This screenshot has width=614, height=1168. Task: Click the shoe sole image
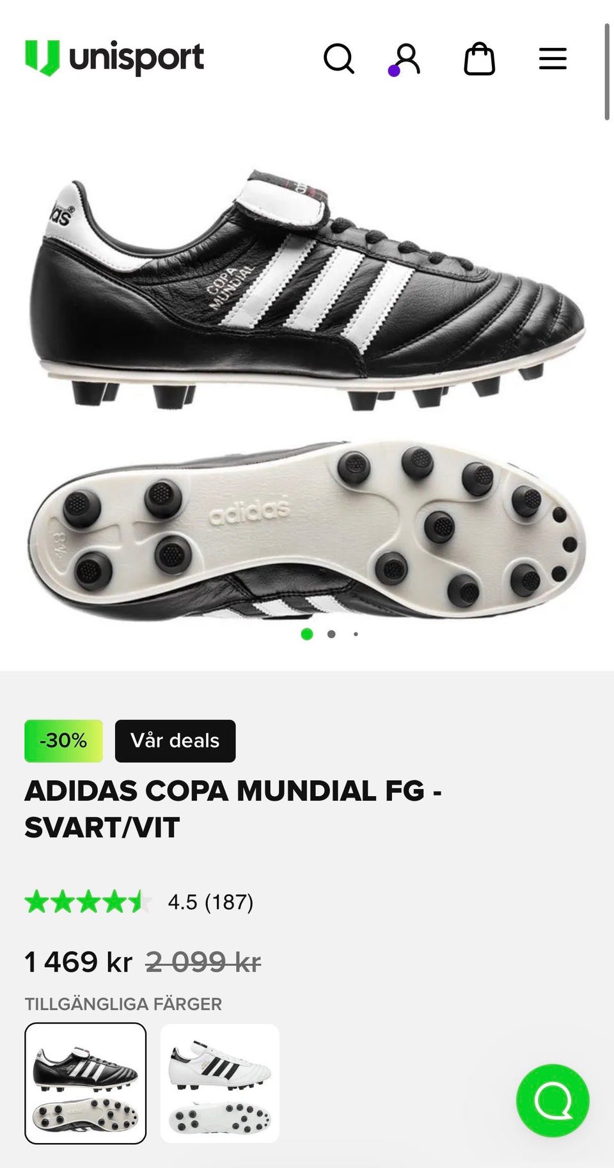[x=307, y=530]
